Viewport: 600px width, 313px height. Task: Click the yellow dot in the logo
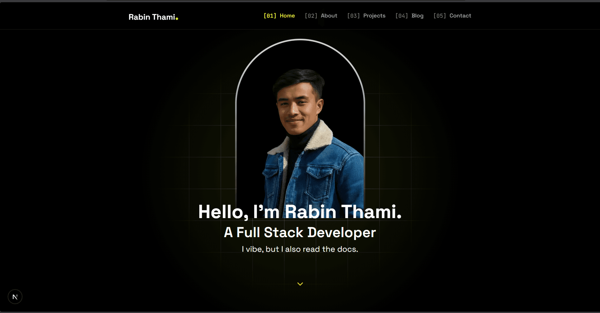point(177,18)
